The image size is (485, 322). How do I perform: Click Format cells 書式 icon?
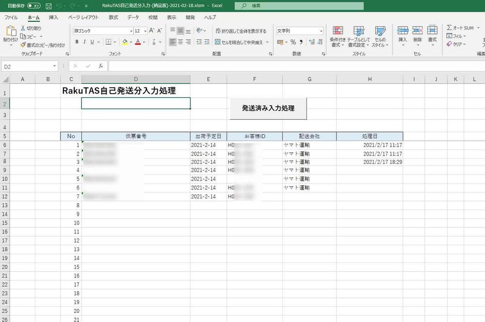tap(432, 30)
